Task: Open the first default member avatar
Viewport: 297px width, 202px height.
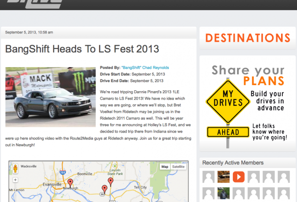Action: coord(208,177)
